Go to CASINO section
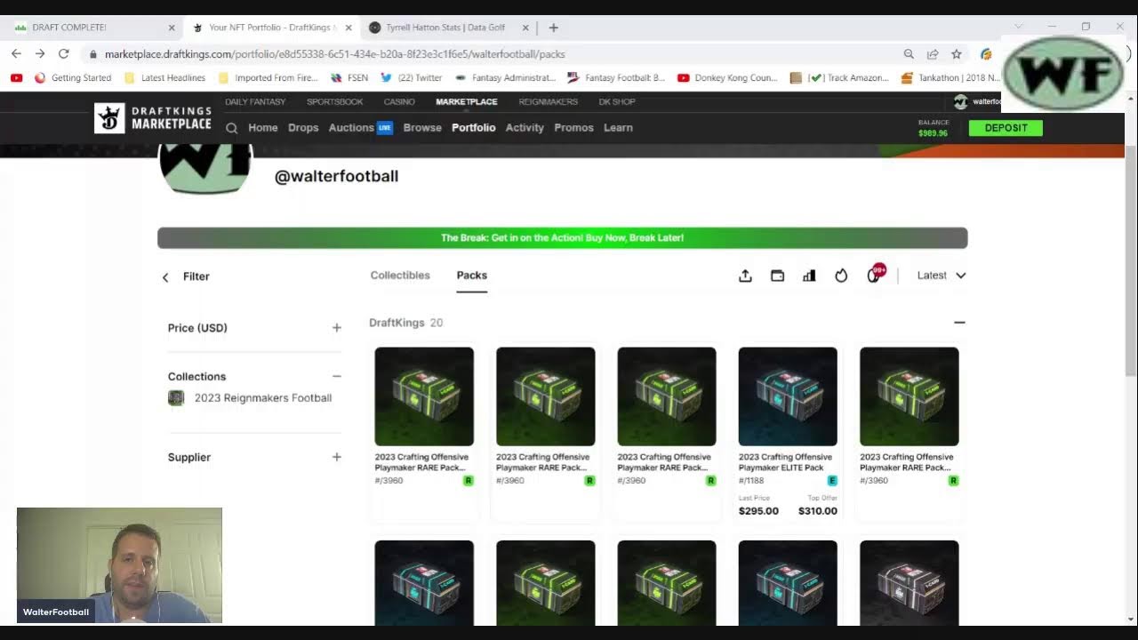The height and width of the screenshot is (640, 1138). [399, 102]
